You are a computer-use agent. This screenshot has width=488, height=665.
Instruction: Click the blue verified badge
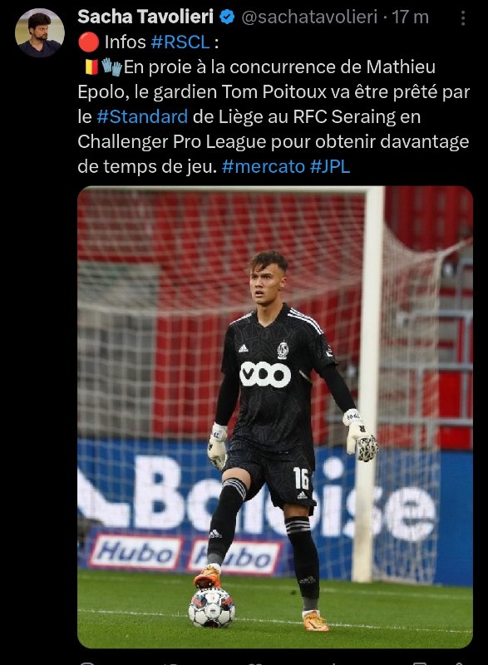227,17
